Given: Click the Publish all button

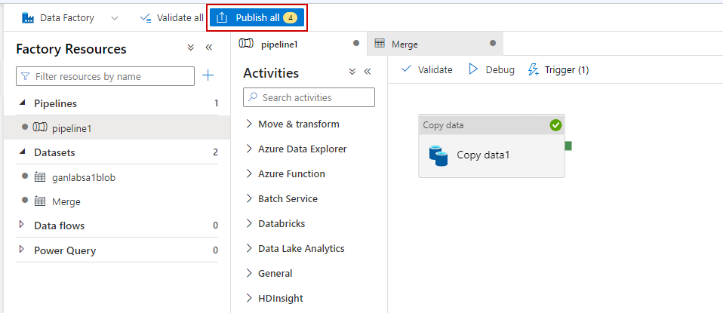Looking at the screenshot, I should (x=257, y=17).
